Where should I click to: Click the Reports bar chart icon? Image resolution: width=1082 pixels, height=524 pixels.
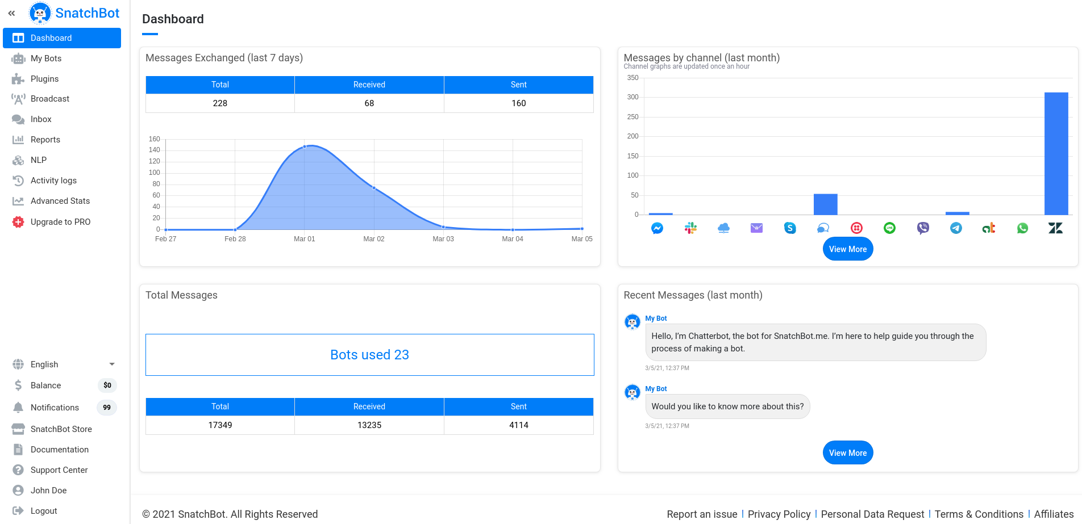click(x=18, y=140)
